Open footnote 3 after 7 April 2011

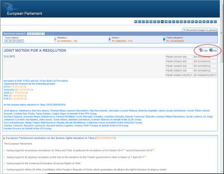(x=145, y=157)
